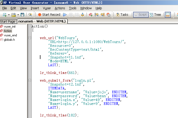Click the Stop square icon
Screen dimensions: 178x118
(x=71, y=15)
